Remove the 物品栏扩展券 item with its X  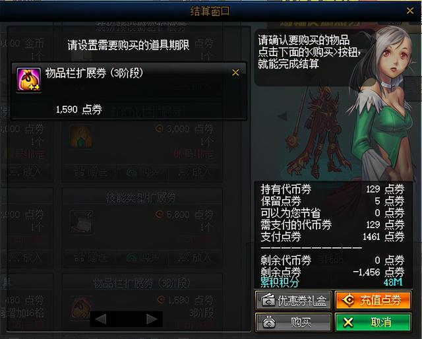[x=235, y=73]
